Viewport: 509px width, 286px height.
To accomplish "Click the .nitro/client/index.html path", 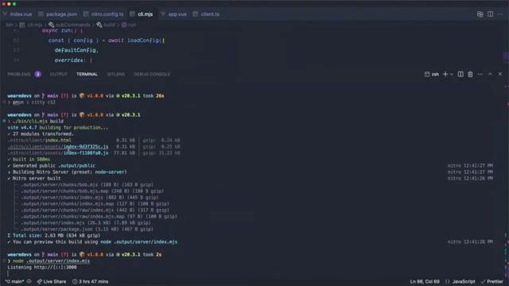I will click(x=39, y=140).
